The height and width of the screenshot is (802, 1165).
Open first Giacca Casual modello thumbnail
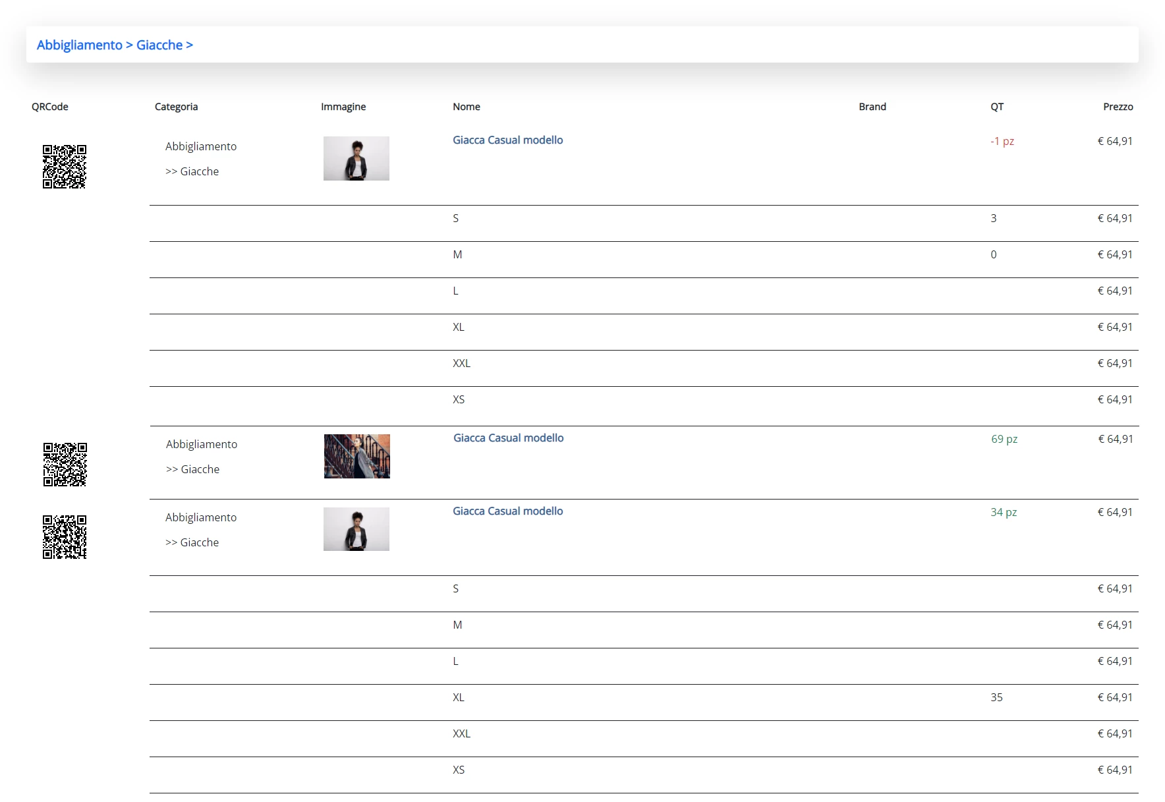click(356, 158)
